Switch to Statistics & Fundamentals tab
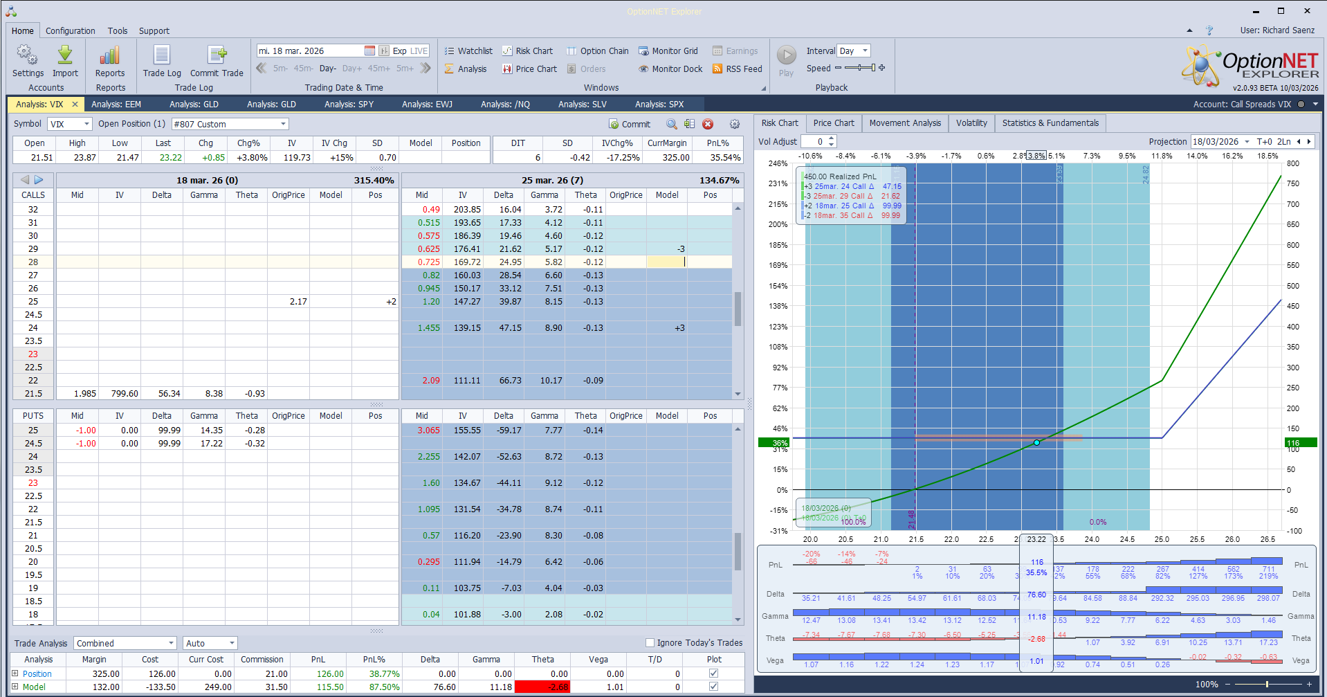Viewport: 1327px width, 697px height. coord(1050,123)
